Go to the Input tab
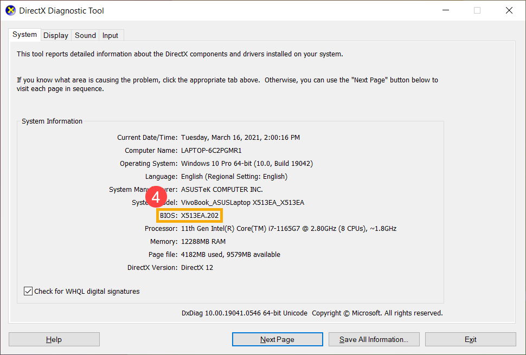 coord(110,35)
